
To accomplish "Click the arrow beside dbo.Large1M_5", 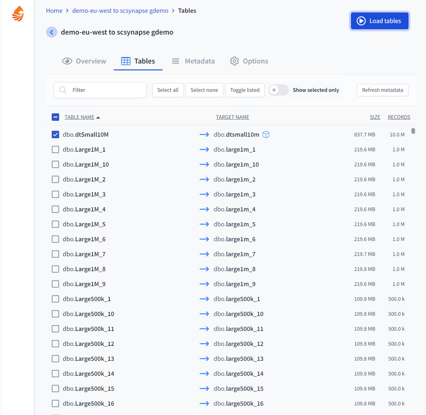I will 204,224.
